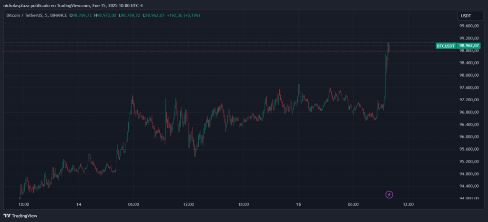488x222 pixels.
Task: Click the 14 date label on time axis
Action: coord(79,204)
